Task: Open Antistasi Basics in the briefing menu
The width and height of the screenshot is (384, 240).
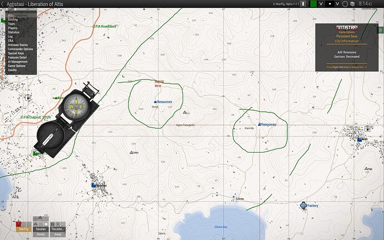Action: 18,45
